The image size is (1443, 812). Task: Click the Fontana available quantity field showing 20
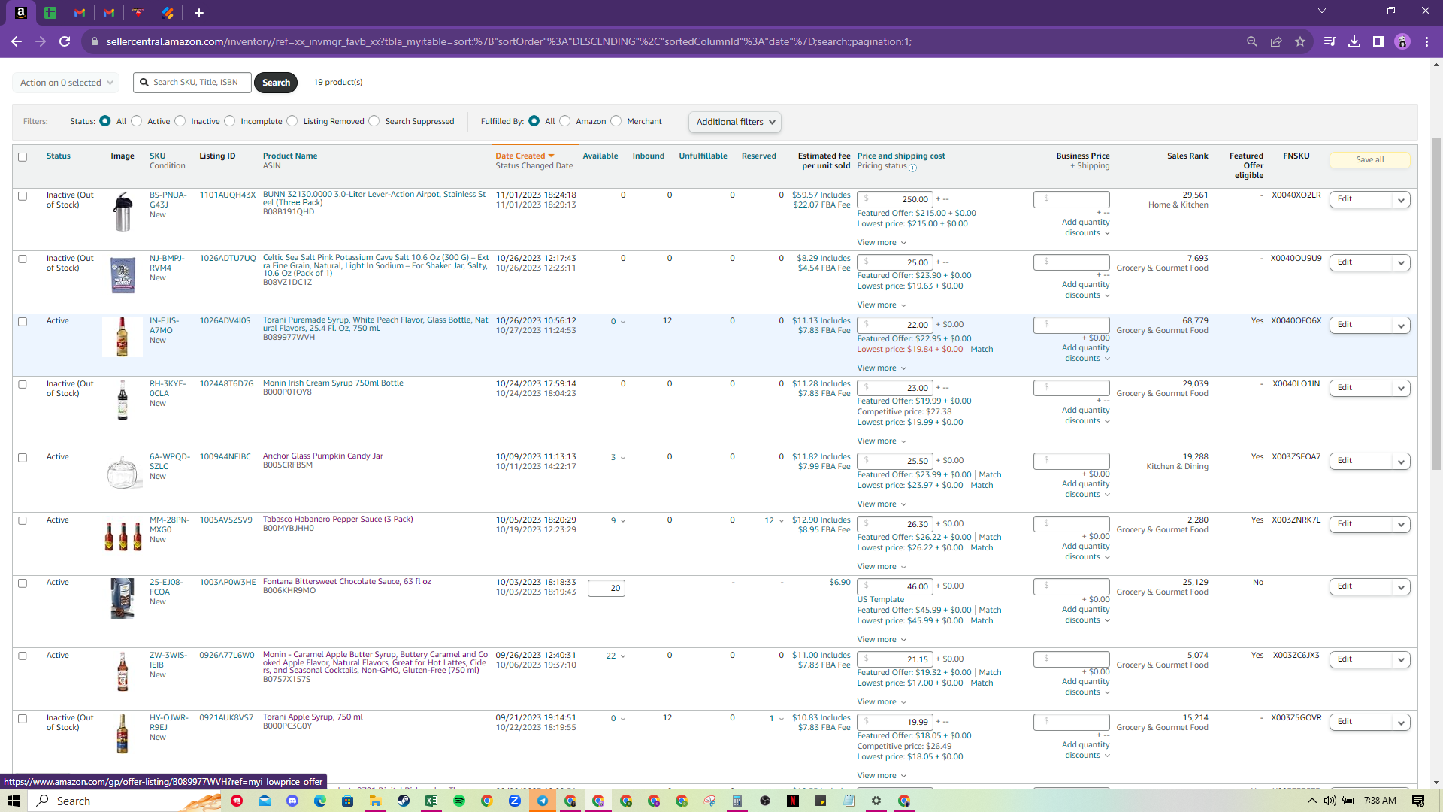(607, 589)
